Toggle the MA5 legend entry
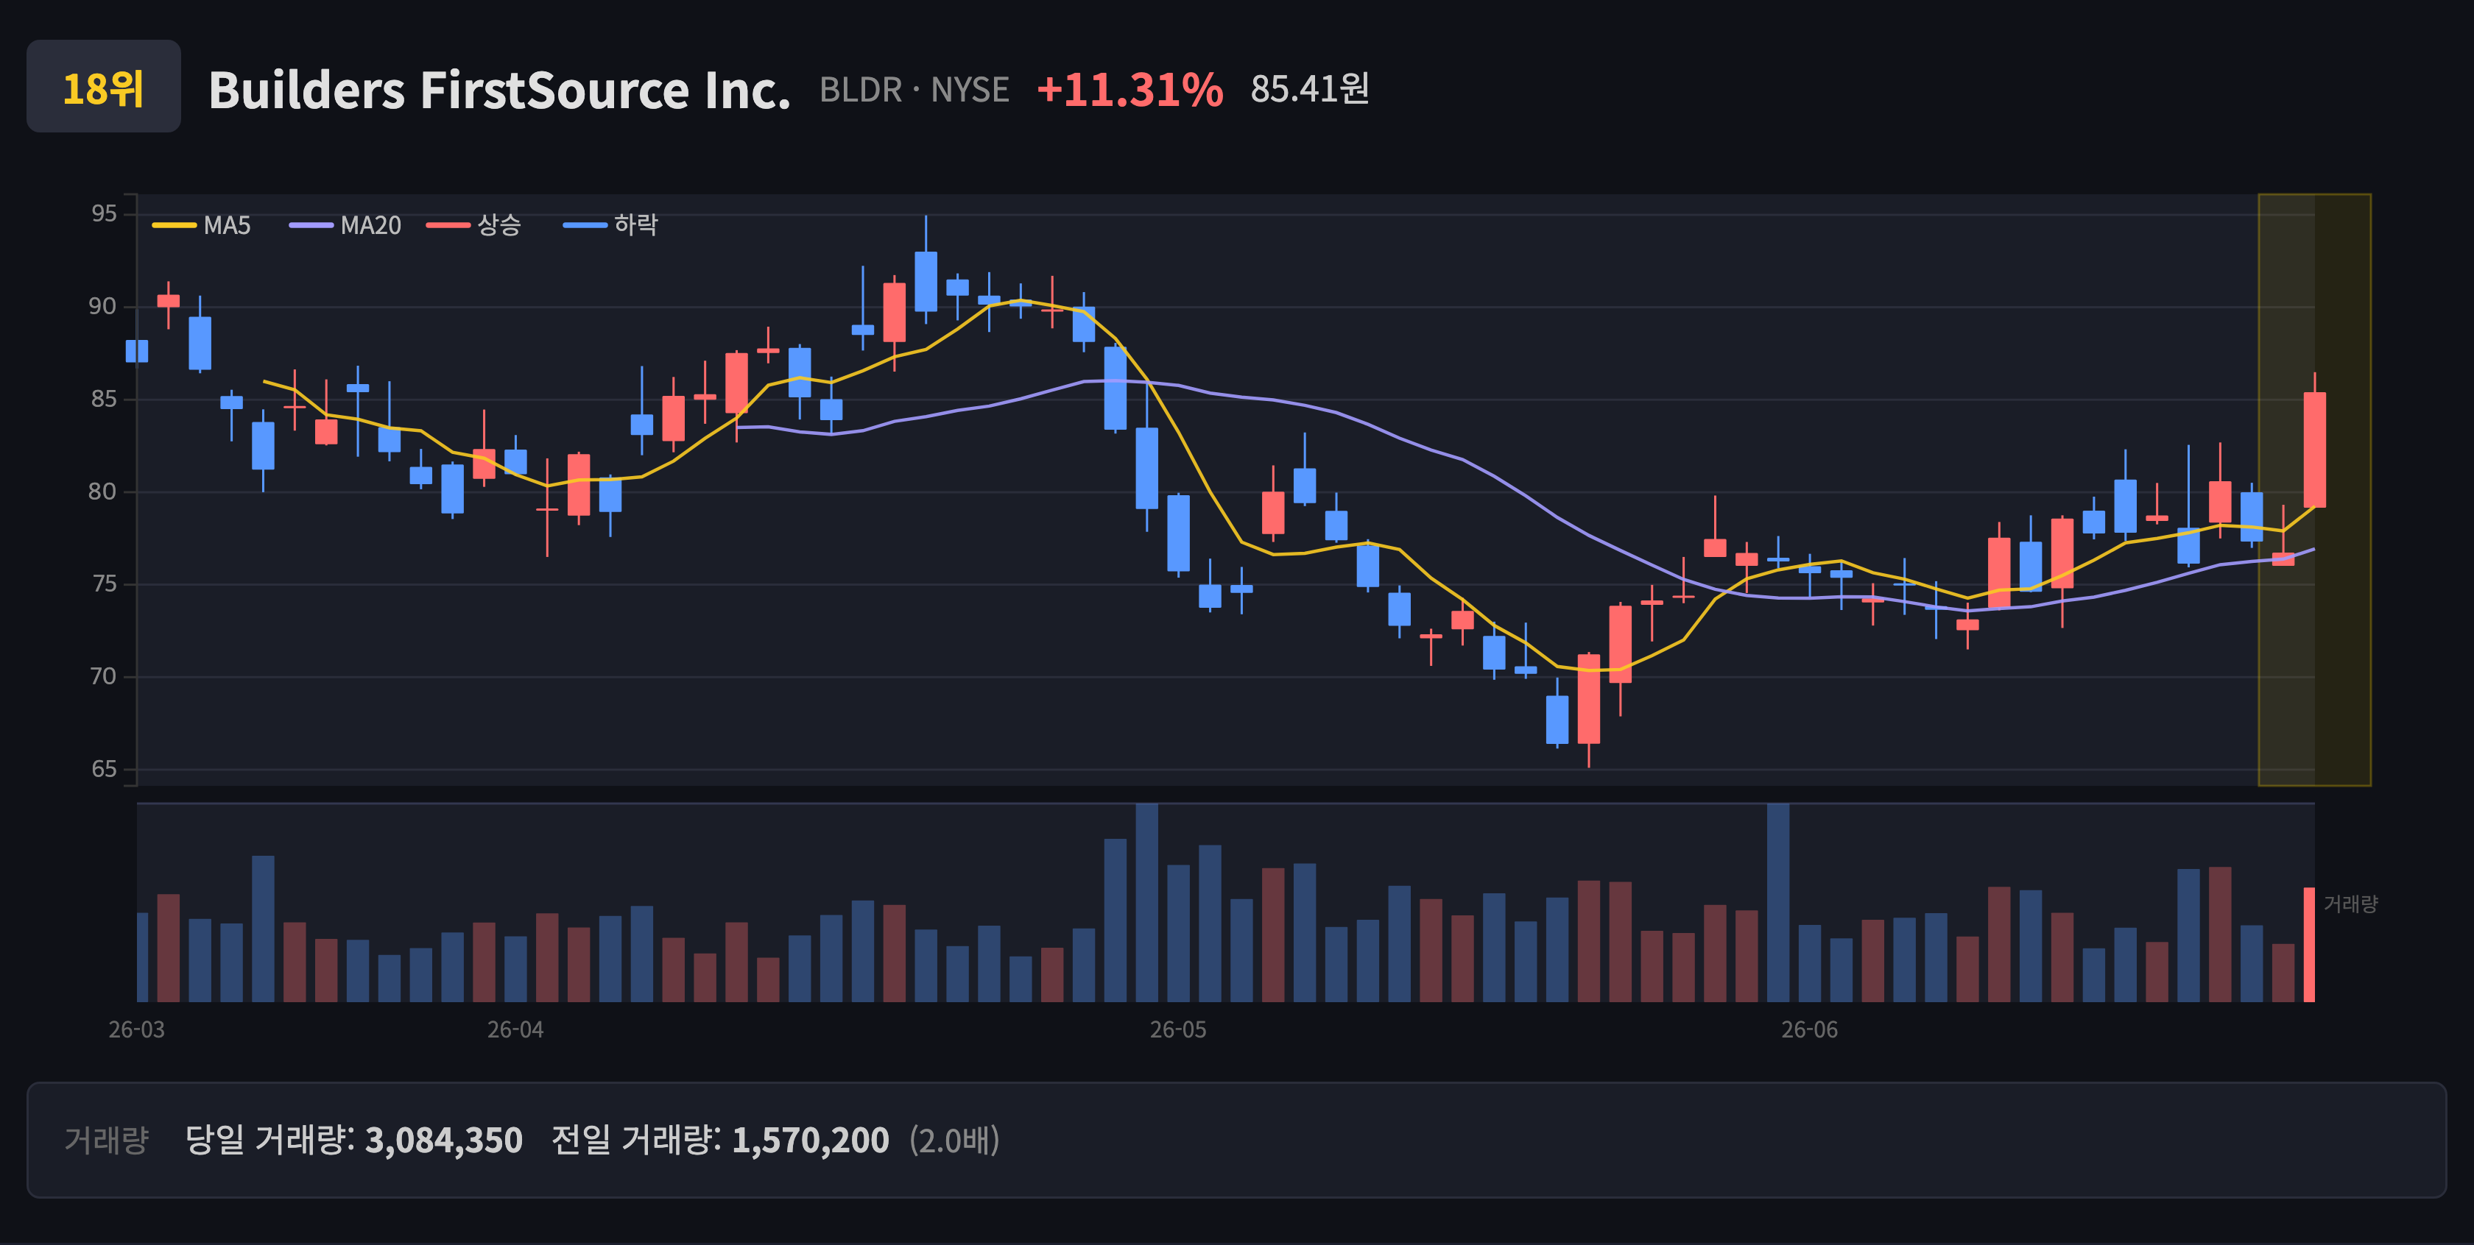Screen dimensions: 2474x1245 coord(202,226)
